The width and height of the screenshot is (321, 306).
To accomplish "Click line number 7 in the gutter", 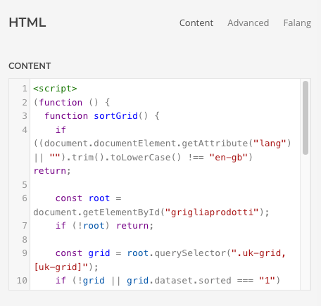I will 25,226.
